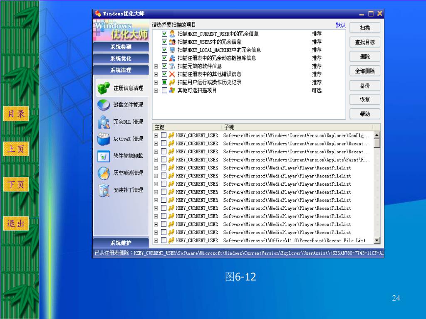Click key icon of 扫描用户运行或操作历史记录

(172, 82)
